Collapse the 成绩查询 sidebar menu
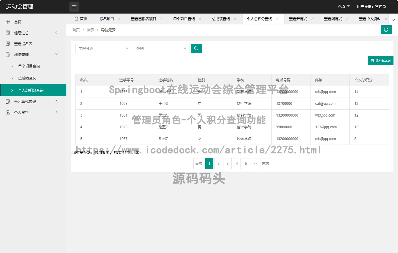This screenshot has width=398, height=253. click(x=56, y=54)
